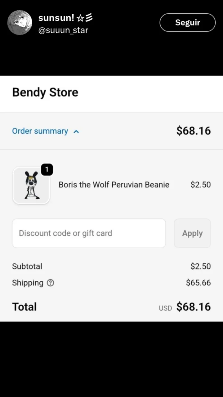The height and width of the screenshot is (397, 223).
Task: Open the Boris the Wolf beanie thumbnail
Action: [x=31, y=186]
